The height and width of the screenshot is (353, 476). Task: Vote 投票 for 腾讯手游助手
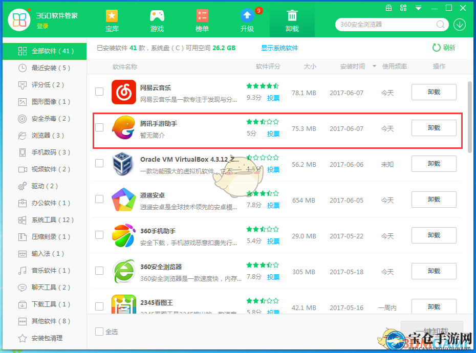pyautogui.click(x=273, y=134)
